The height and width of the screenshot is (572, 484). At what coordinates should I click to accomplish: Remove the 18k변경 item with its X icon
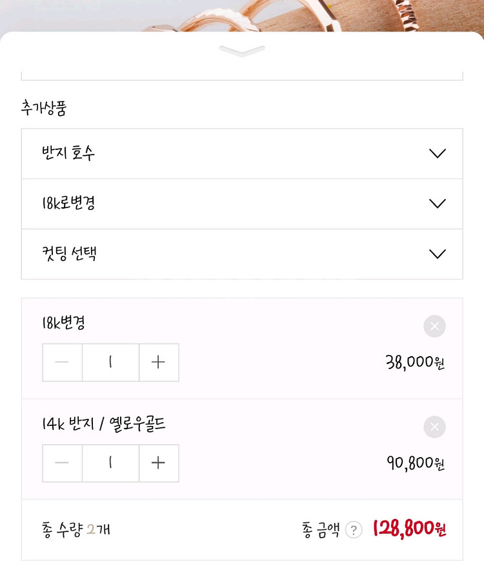(434, 326)
